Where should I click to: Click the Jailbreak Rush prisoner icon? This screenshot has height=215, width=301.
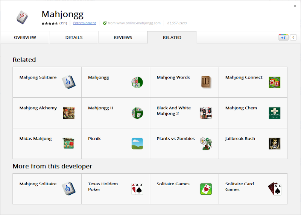coord(275,144)
